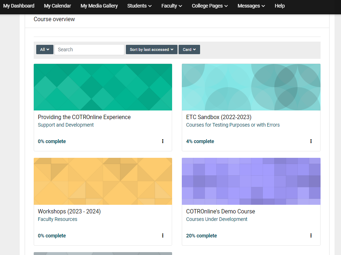Viewport: 341px width, 255px height.
Task: Click the teal circles course thumbnail
Action: tap(251, 87)
